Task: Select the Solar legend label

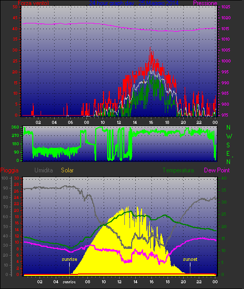Action: pyautogui.click(x=67, y=170)
